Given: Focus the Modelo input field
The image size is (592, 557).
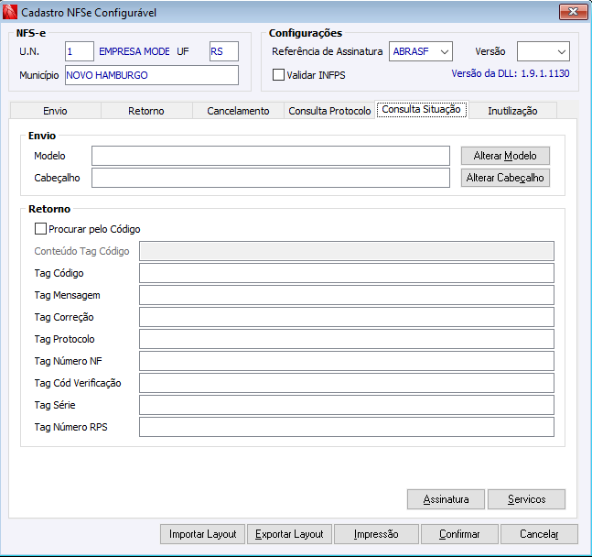Looking at the screenshot, I should click(x=271, y=156).
